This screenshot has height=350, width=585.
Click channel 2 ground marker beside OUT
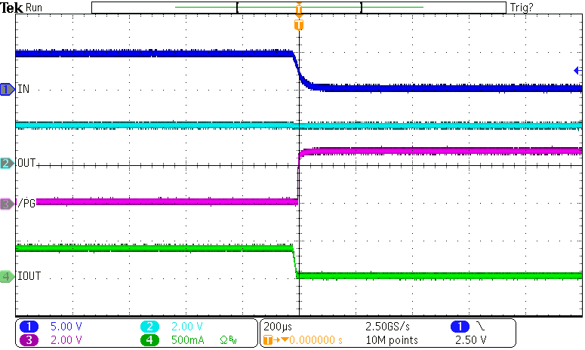tap(7, 163)
